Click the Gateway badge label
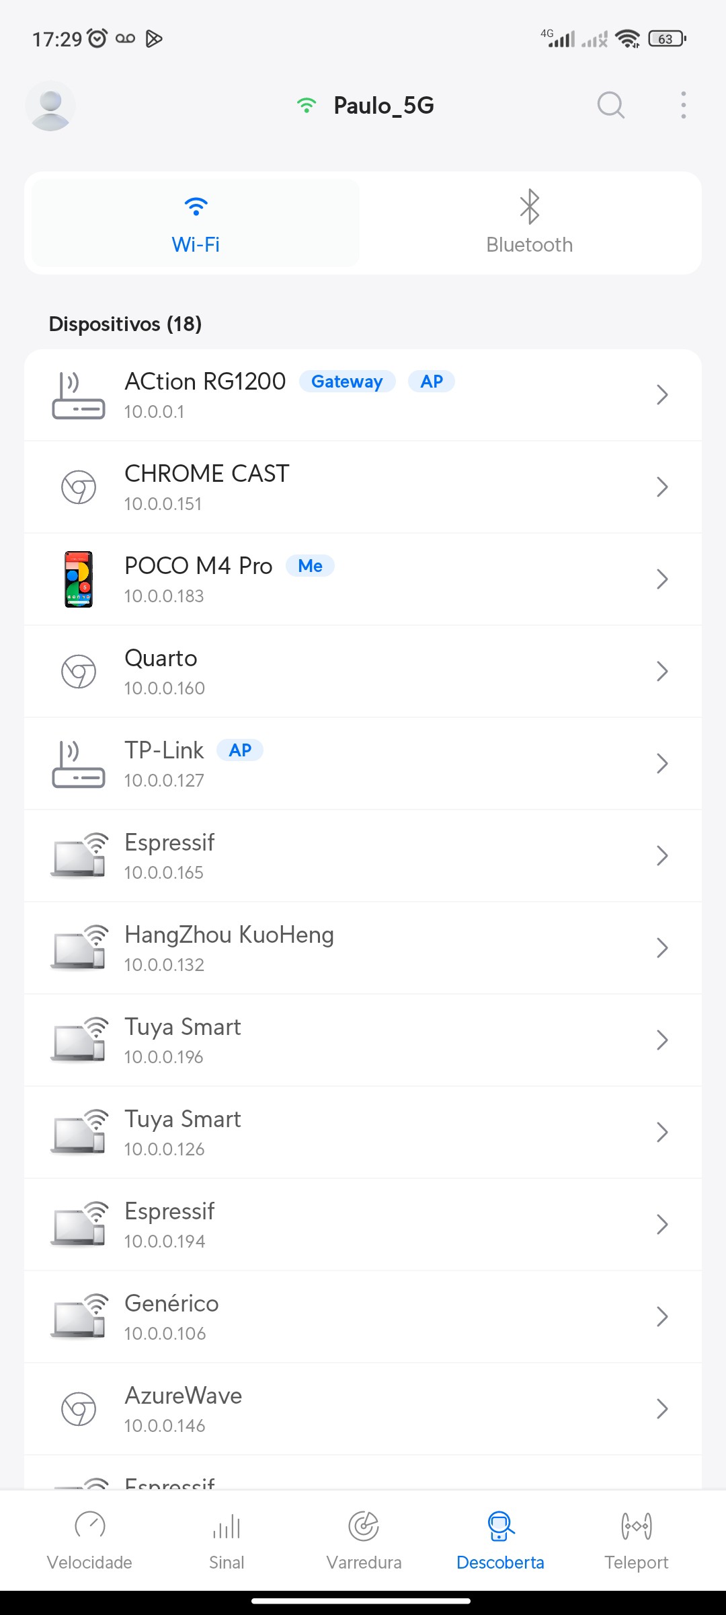Image resolution: width=726 pixels, height=1615 pixels. (347, 382)
